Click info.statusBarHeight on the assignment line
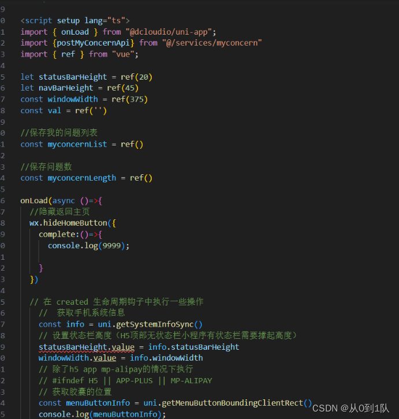 (193, 347)
